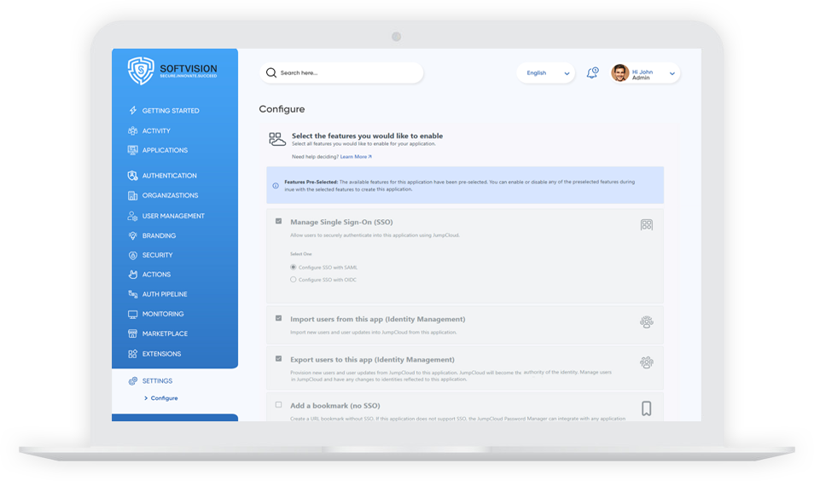Open Applications menu item
Viewport: 814px width, 481px height.
coord(165,150)
